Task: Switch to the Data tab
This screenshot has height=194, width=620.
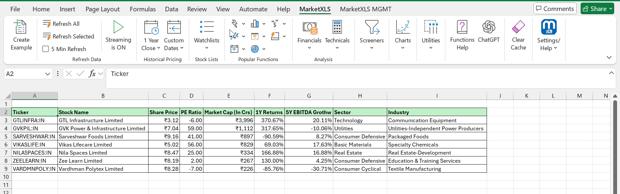Action: 171,9
